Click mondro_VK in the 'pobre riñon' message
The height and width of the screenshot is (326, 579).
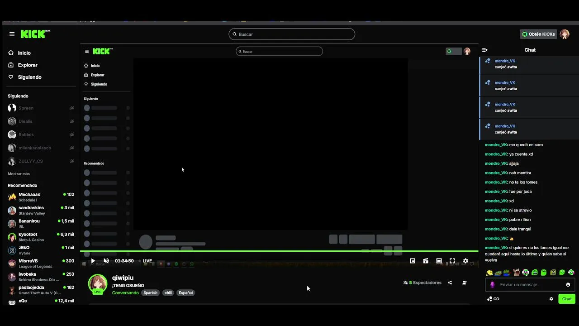click(496, 220)
